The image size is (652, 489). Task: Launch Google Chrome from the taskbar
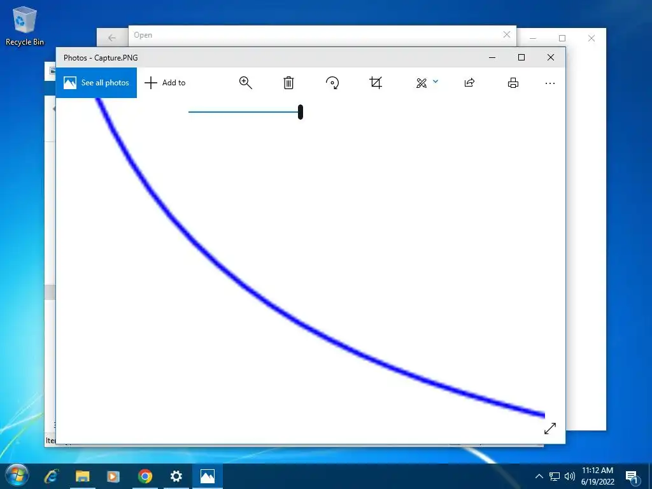coord(145,476)
